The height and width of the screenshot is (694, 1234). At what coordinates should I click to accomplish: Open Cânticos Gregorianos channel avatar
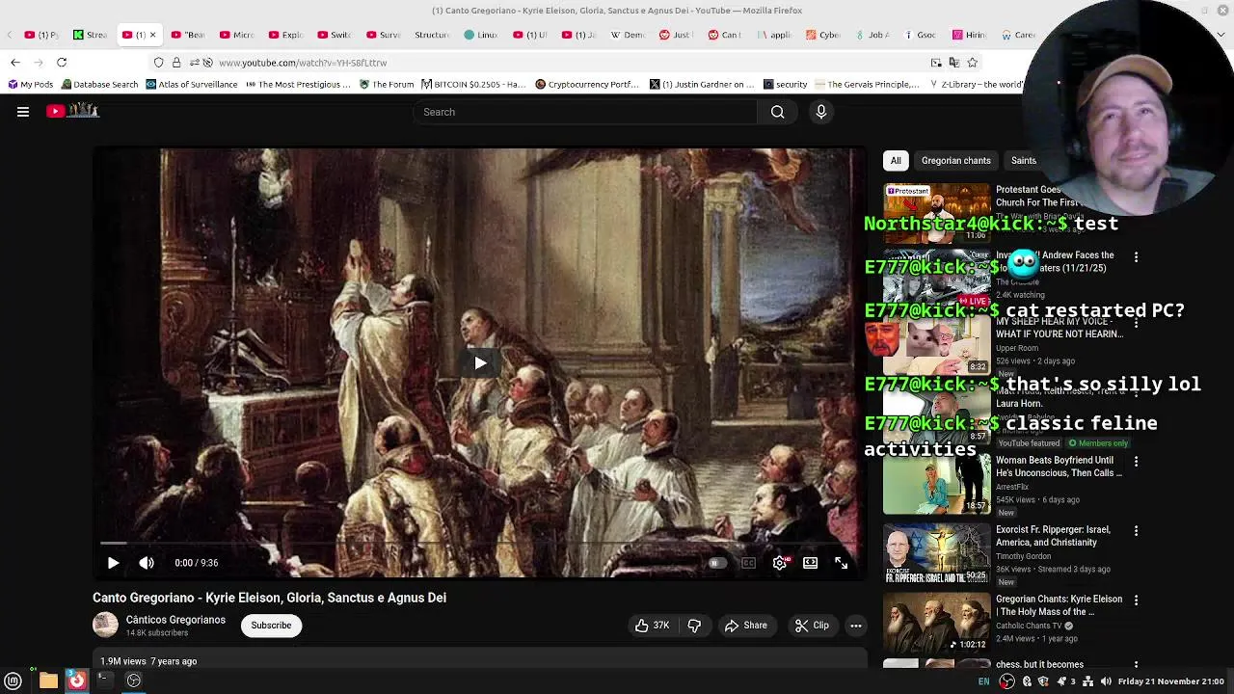point(105,626)
